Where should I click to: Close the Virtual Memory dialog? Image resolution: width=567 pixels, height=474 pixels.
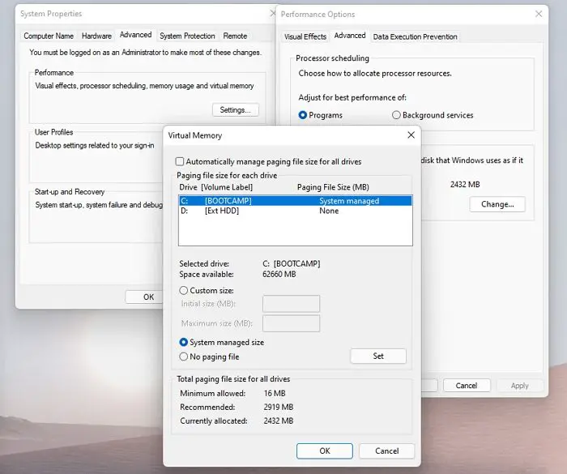point(411,135)
